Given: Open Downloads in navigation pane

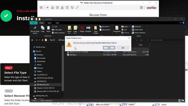Looking at the screenshot, I should click(41, 62).
